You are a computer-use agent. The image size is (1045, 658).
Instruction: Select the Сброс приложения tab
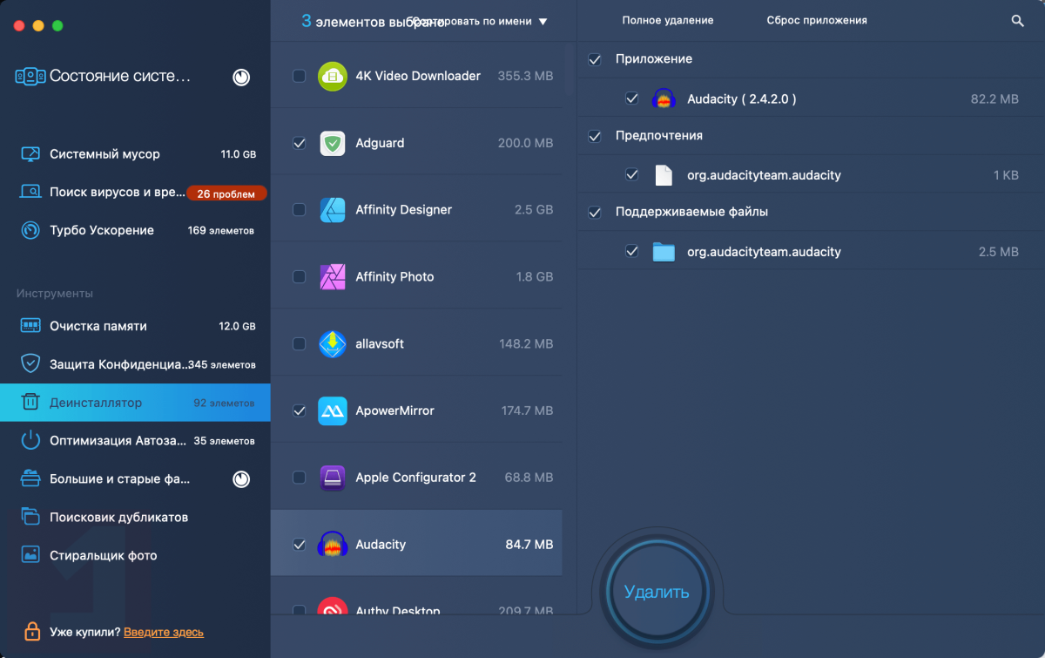pos(817,20)
